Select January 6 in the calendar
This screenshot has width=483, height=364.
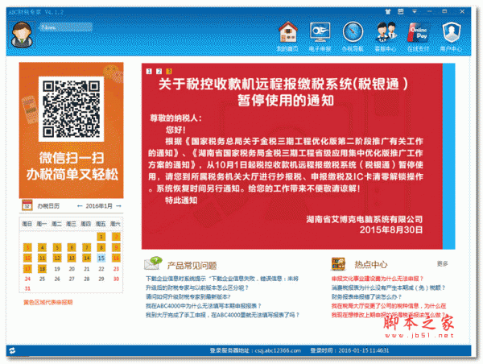(x=72, y=247)
